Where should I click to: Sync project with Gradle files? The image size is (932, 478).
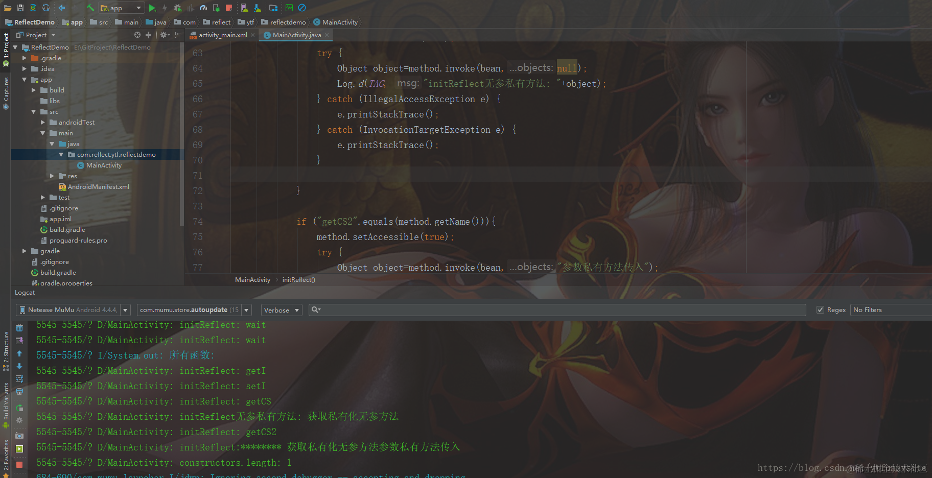(33, 8)
